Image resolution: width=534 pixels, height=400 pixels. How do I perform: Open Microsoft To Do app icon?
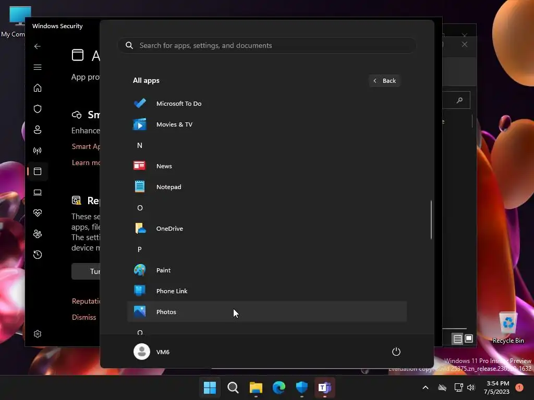[x=140, y=103]
